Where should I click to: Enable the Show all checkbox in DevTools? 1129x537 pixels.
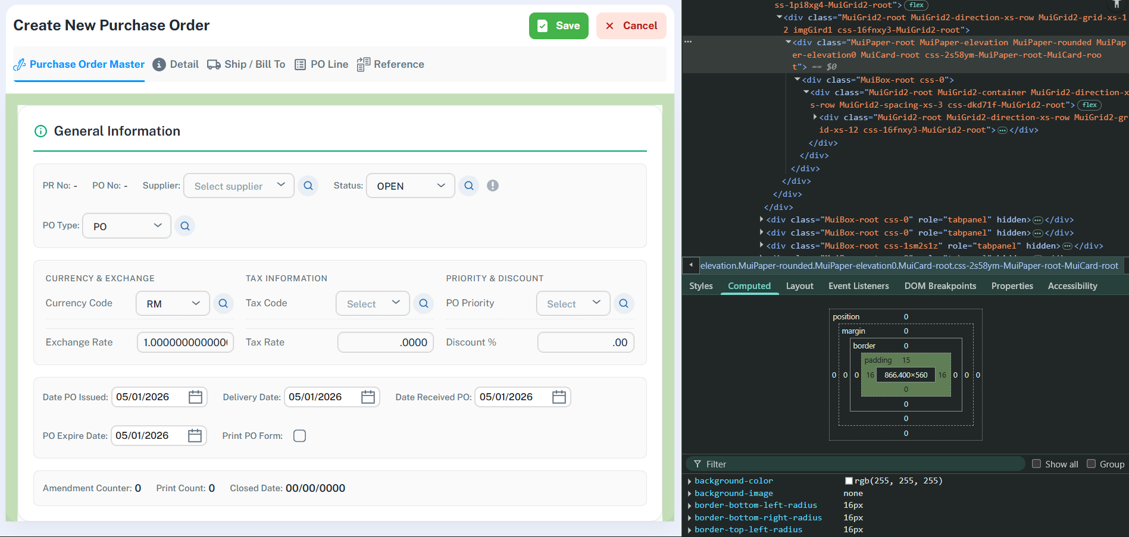coord(1036,464)
